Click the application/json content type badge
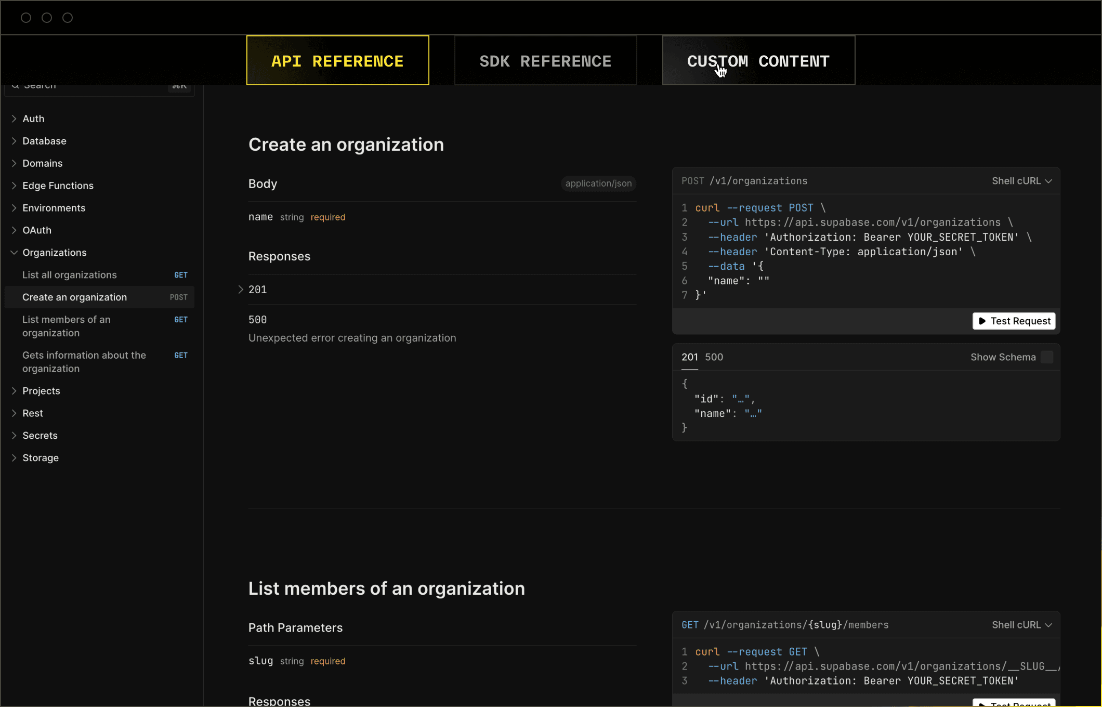 598,184
